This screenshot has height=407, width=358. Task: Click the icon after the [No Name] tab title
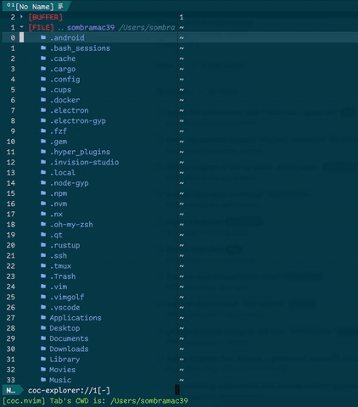tap(60, 6)
